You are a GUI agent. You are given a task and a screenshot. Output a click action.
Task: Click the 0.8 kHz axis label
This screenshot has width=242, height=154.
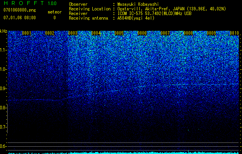pyautogui.click(x=3, y=108)
